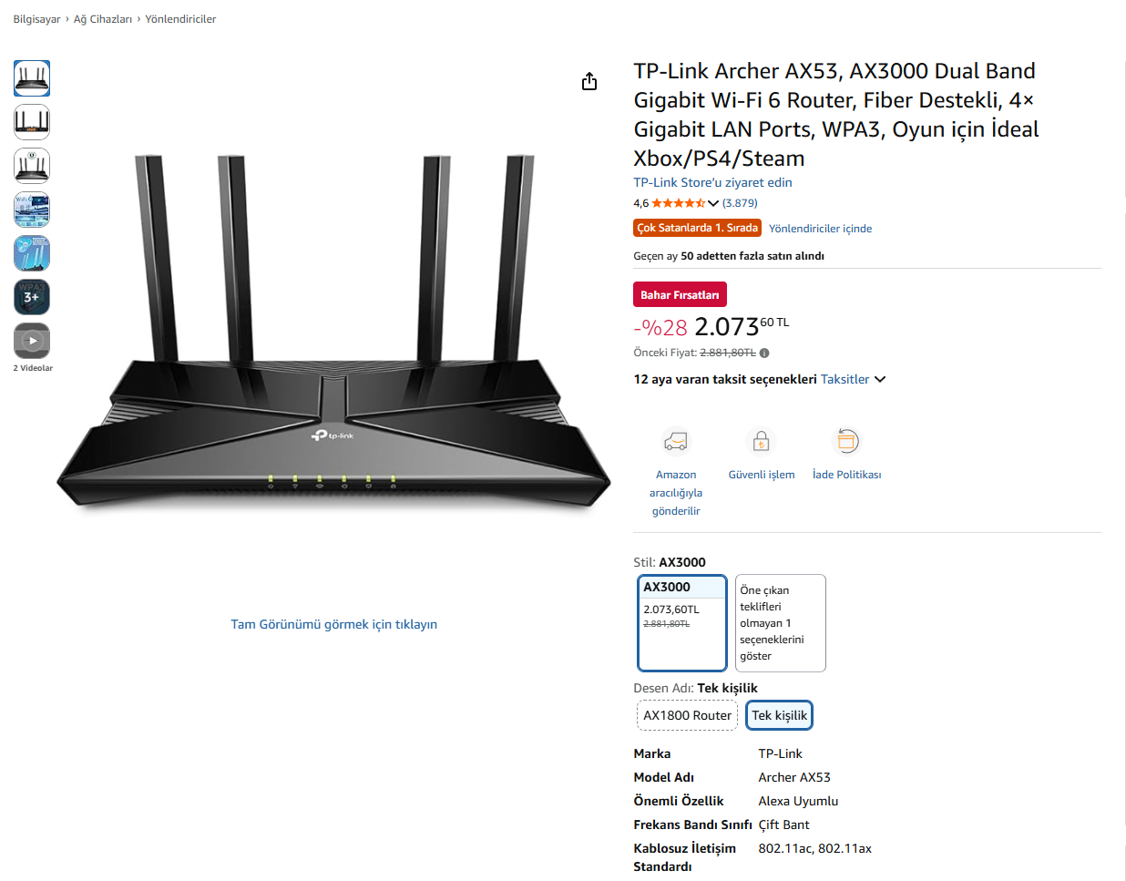Open Bilgisayar breadcrumb category
Image resolution: width=1126 pixels, height=881 pixels.
point(36,19)
